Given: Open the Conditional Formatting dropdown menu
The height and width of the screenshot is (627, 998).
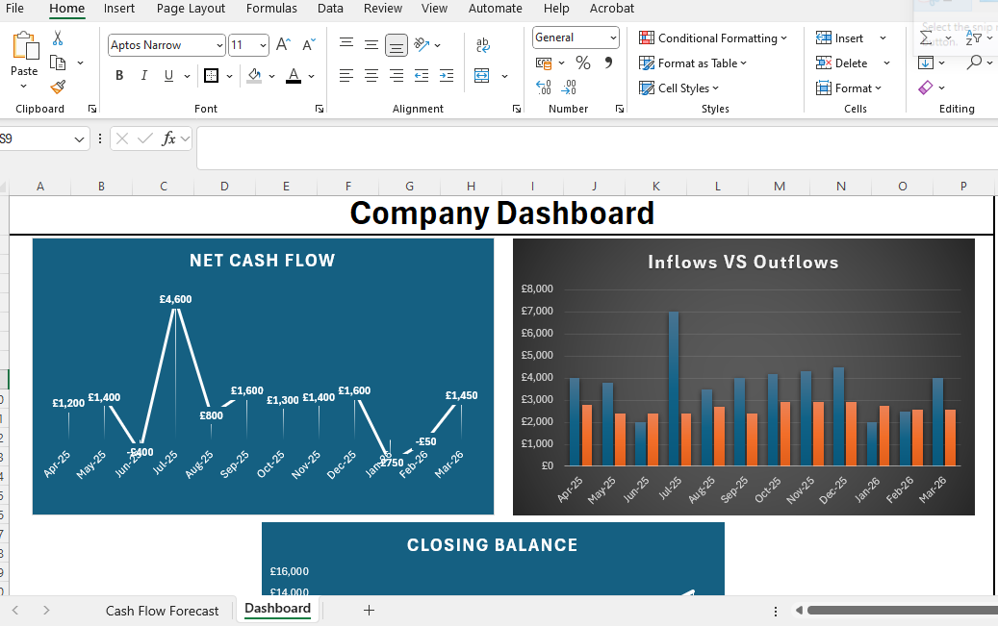Looking at the screenshot, I should [713, 38].
